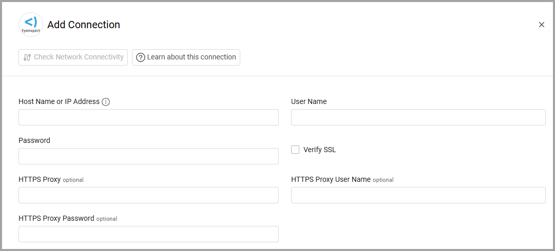
Task: Click the question mark help icon
Action: tap(141, 57)
